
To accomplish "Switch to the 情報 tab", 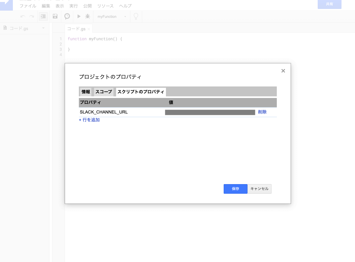I will (86, 92).
